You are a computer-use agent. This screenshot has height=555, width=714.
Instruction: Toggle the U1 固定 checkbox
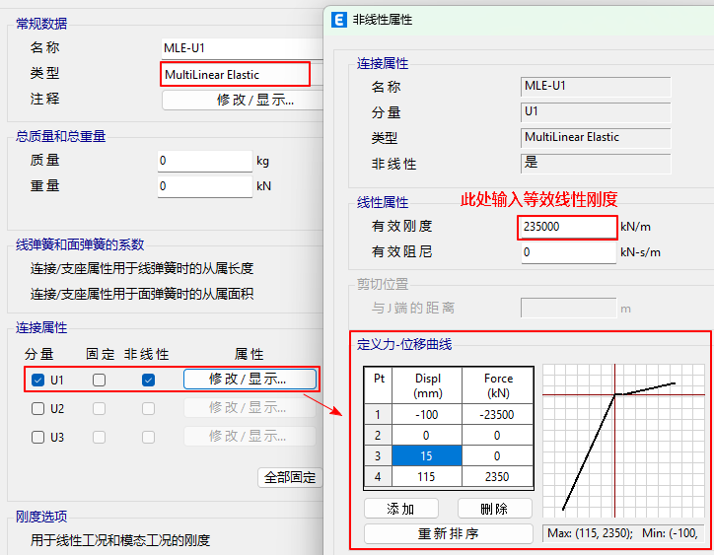(99, 380)
